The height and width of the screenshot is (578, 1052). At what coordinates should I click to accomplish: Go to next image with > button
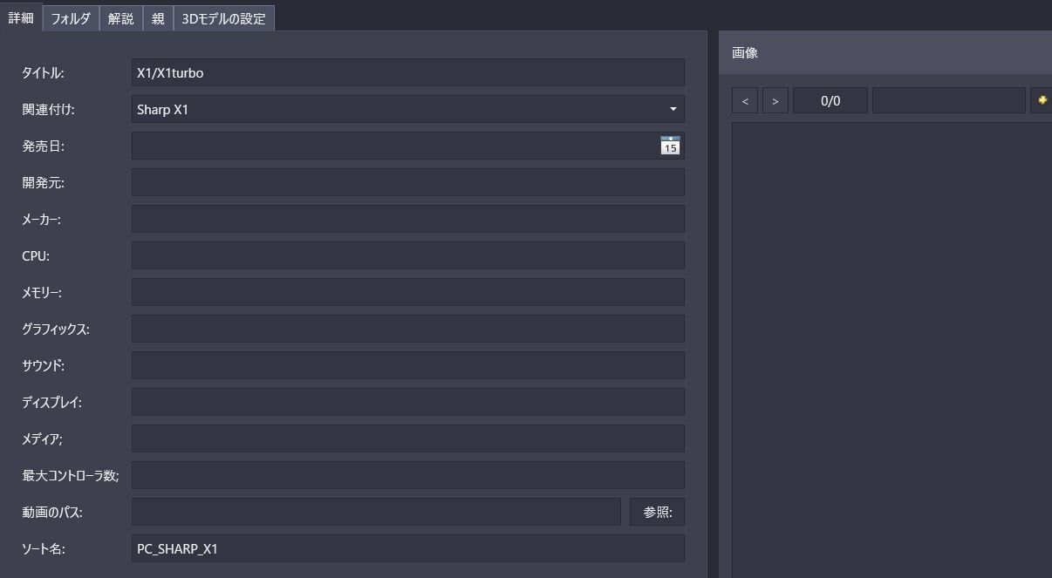pos(775,100)
